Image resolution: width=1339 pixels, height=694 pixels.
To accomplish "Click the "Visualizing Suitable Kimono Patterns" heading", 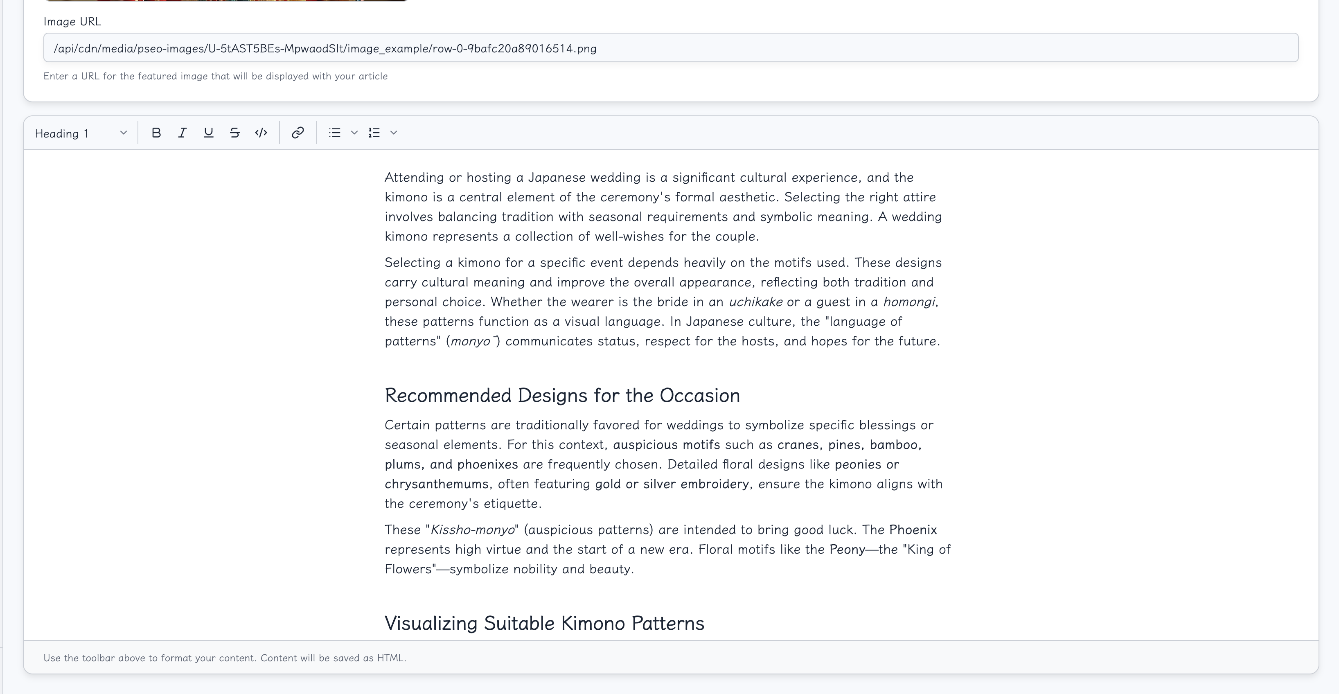I will (x=544, y=623).
